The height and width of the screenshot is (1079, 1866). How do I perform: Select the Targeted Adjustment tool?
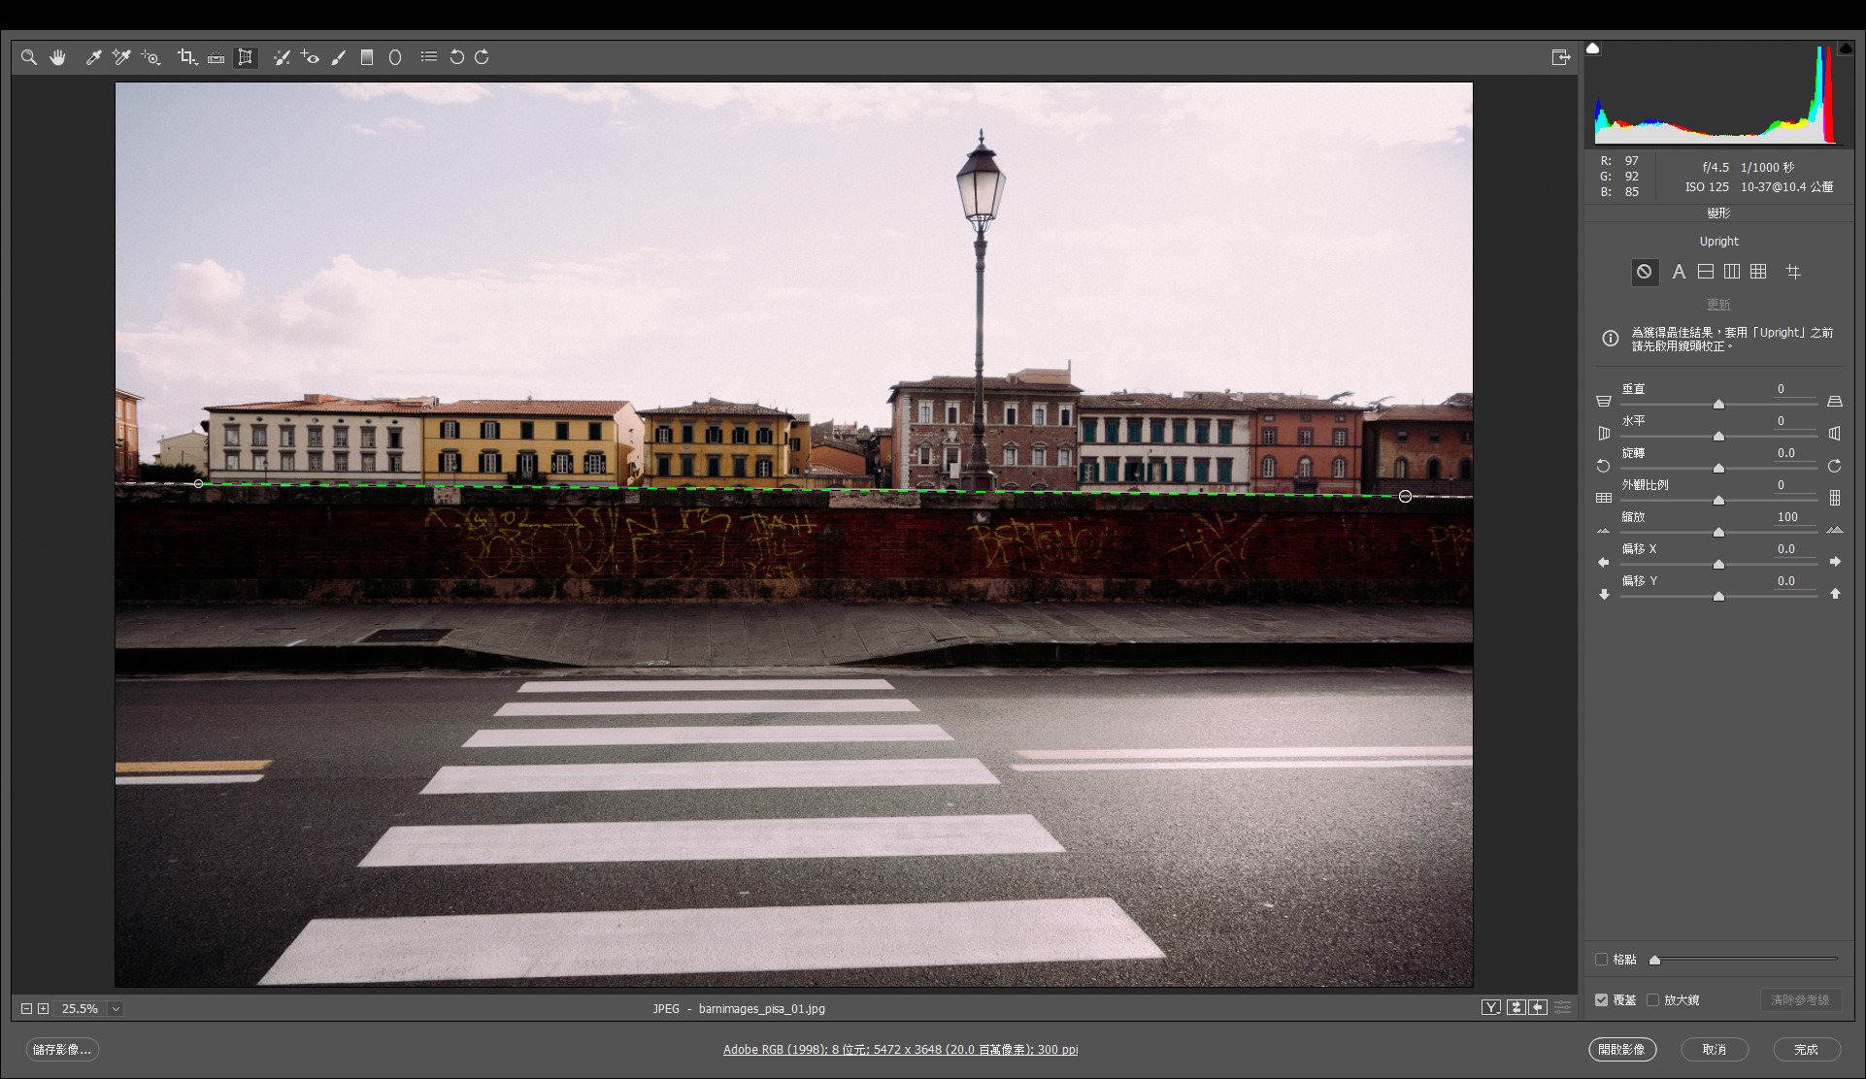click(150, 58)
